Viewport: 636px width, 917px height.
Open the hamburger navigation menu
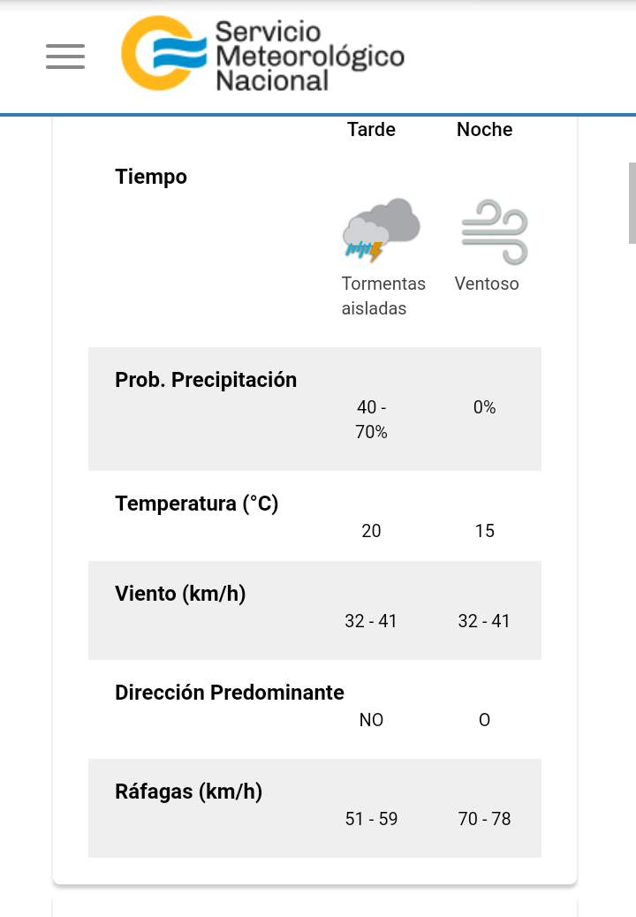click(65, 57)
